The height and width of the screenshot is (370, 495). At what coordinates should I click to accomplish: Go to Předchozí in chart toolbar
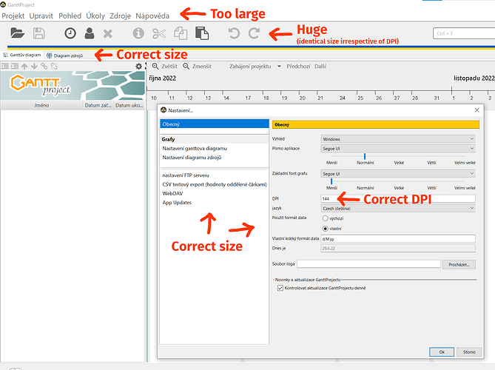(298, 67)
